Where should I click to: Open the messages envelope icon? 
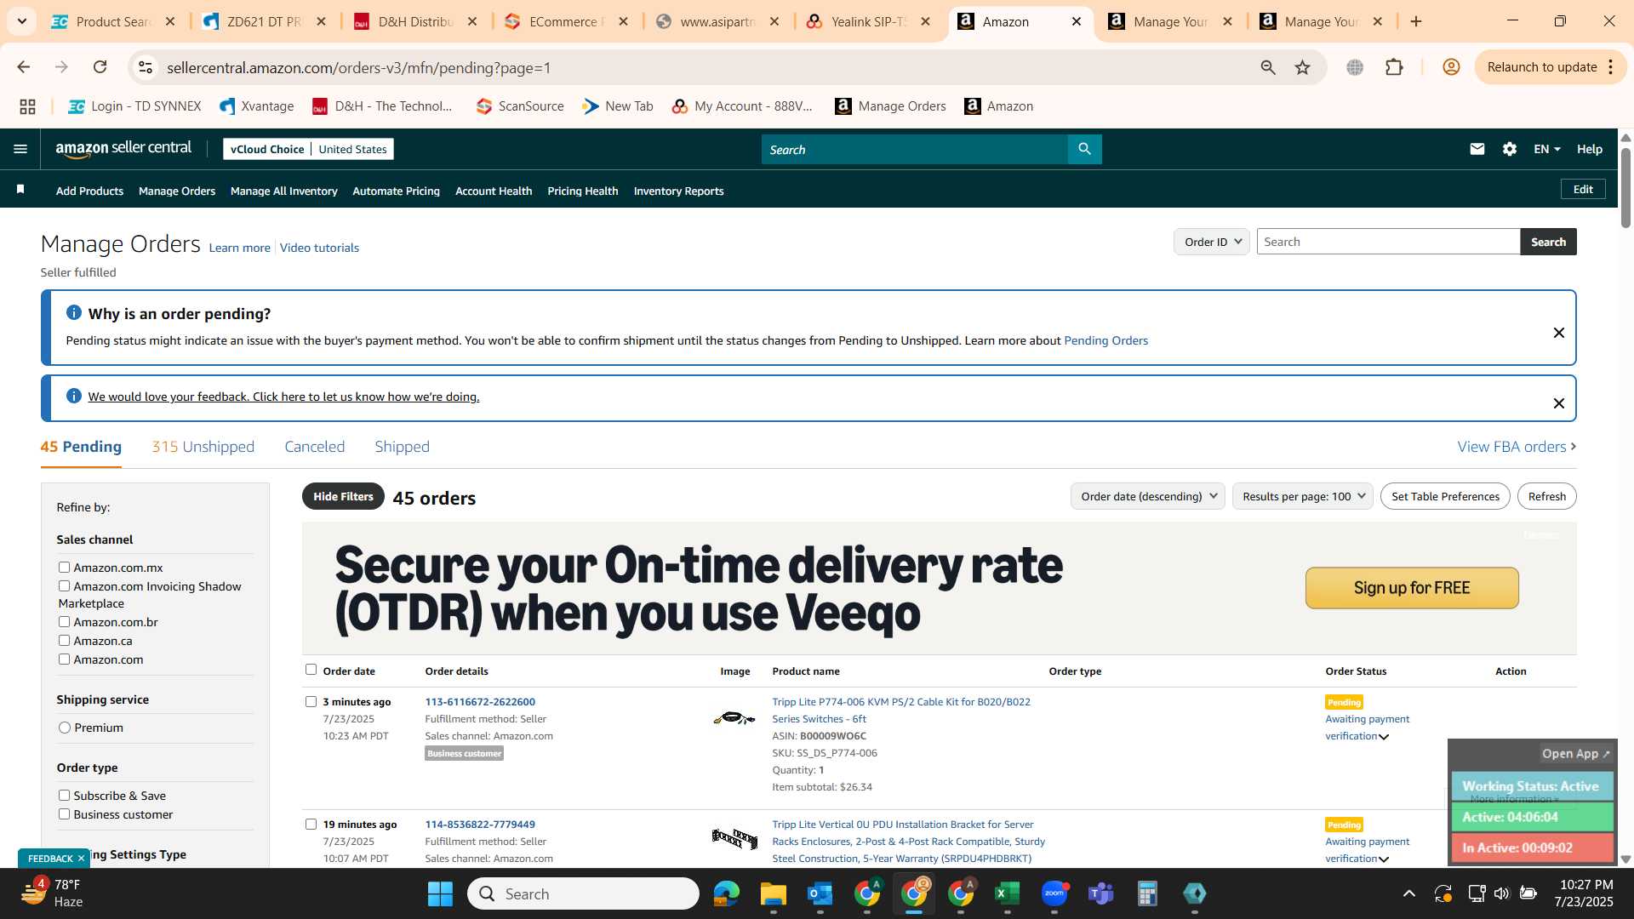tap(1477, 149)
